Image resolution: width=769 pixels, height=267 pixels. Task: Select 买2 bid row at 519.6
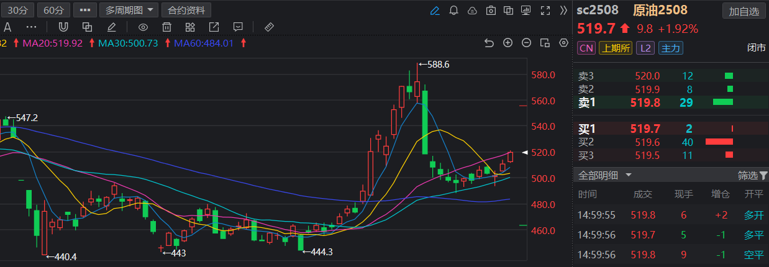pyautogui.click(x=671, y=142)
